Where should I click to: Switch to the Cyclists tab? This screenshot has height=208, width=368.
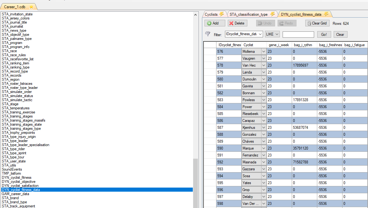click(211, 14)
